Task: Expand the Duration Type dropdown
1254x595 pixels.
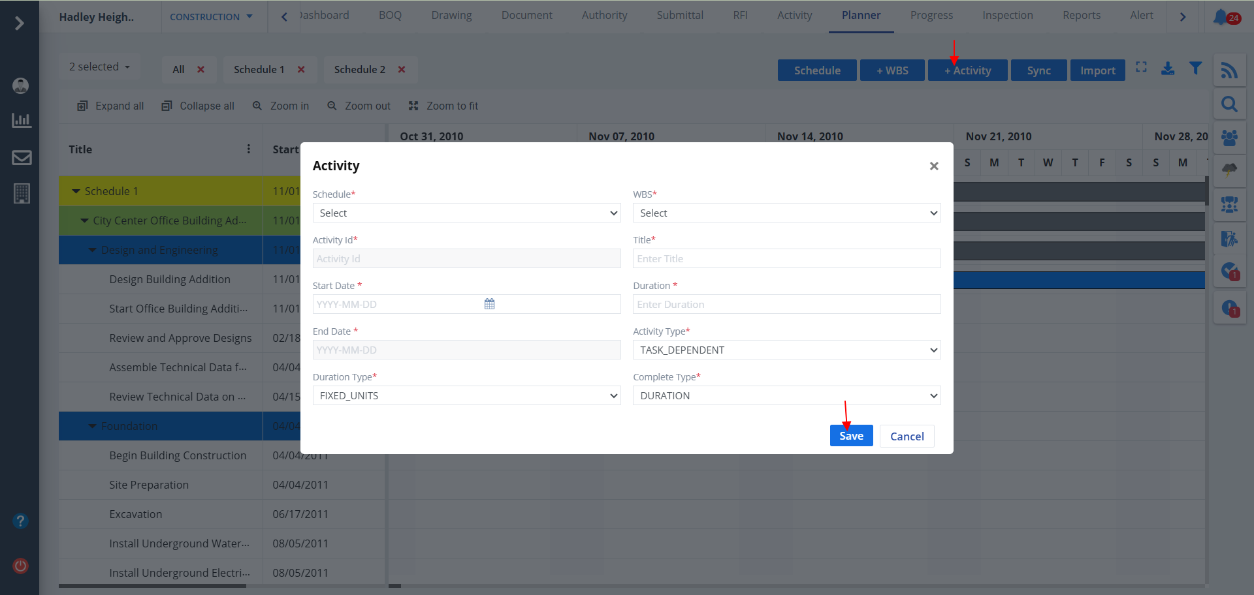Action: (x=466, y=396)
